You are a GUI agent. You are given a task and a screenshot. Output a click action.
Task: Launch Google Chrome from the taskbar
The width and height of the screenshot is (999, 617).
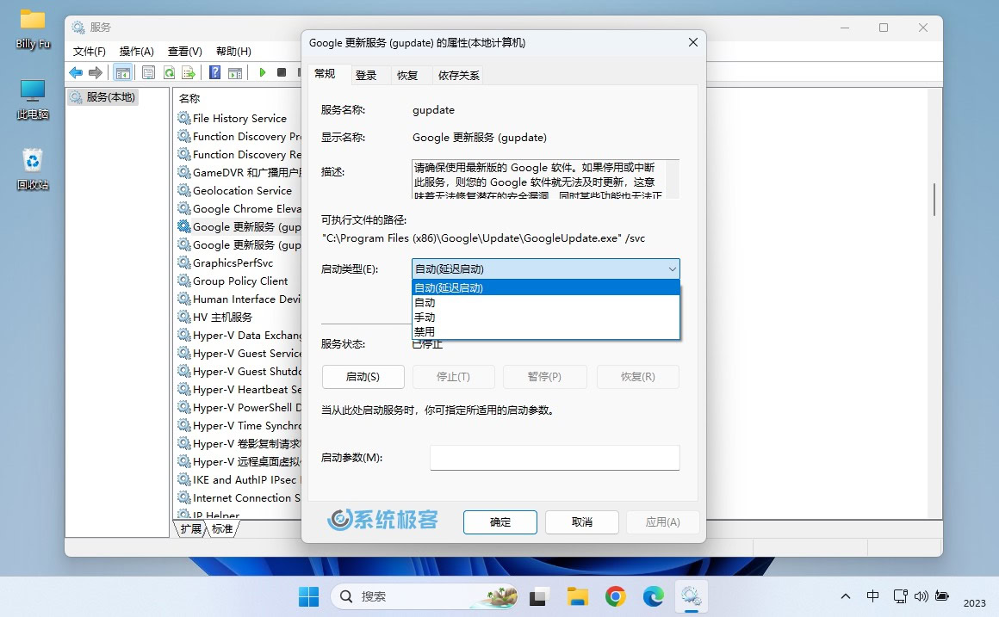616,596
